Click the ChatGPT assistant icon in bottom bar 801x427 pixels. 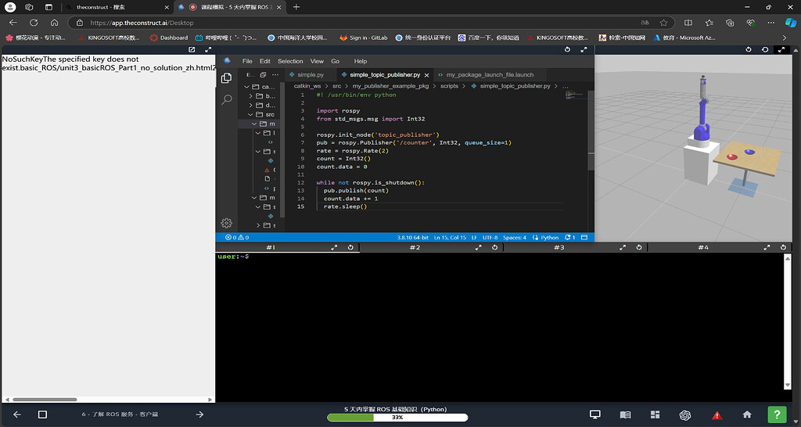tap(686, 414)
